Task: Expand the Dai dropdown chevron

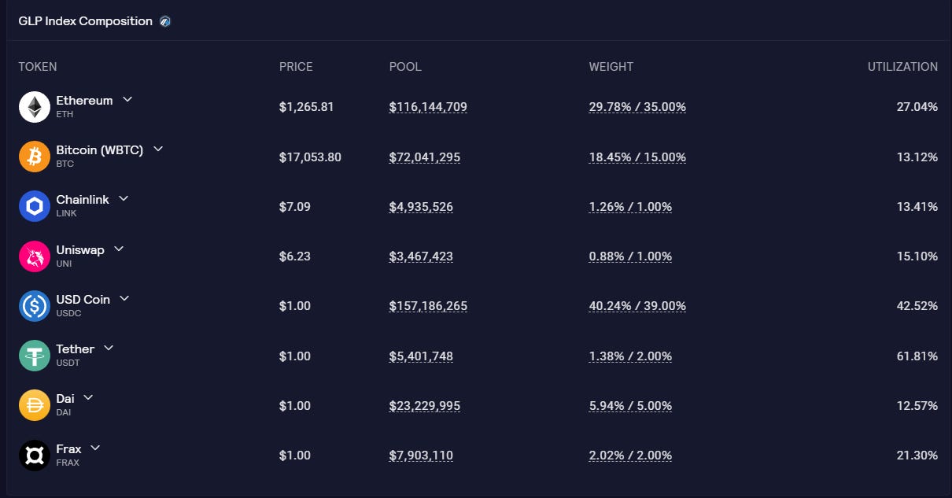Action: click(x=87, y=397)
